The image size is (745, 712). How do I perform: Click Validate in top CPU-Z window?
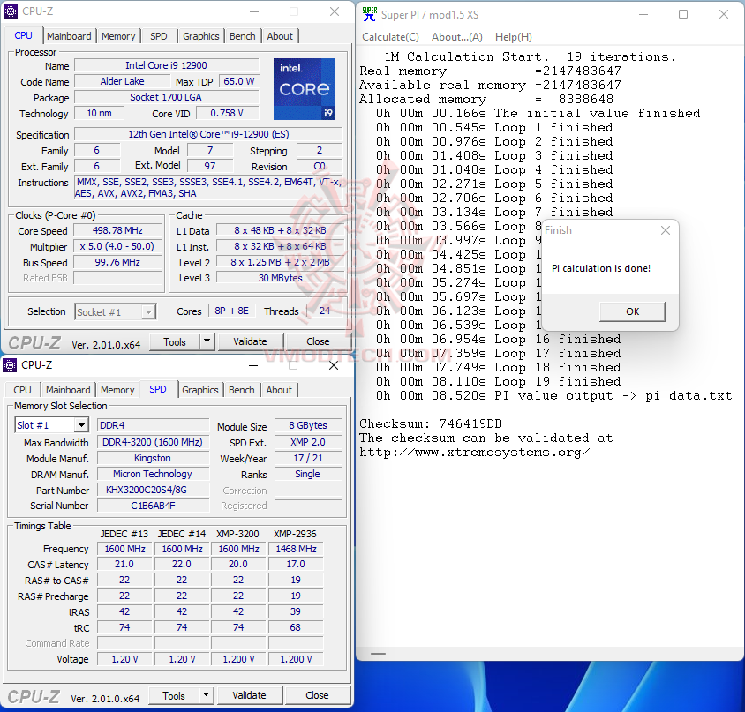[x=250, y=341]
